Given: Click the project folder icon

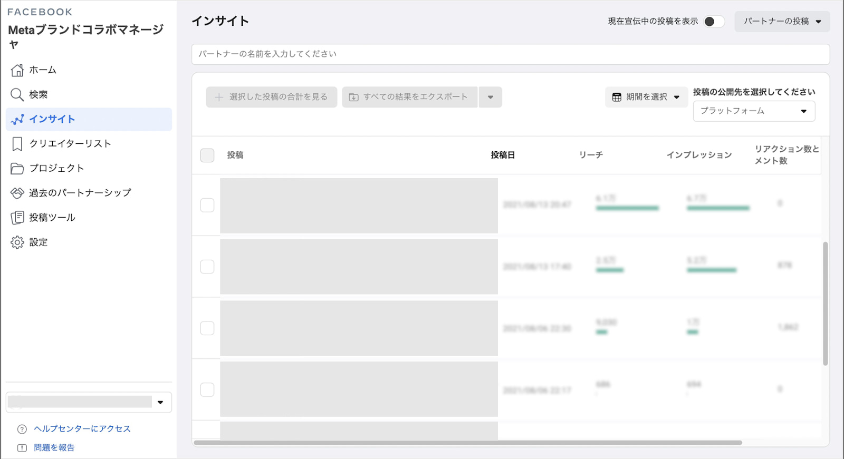Looking at the screenshot, I should (x=17, y=169).
